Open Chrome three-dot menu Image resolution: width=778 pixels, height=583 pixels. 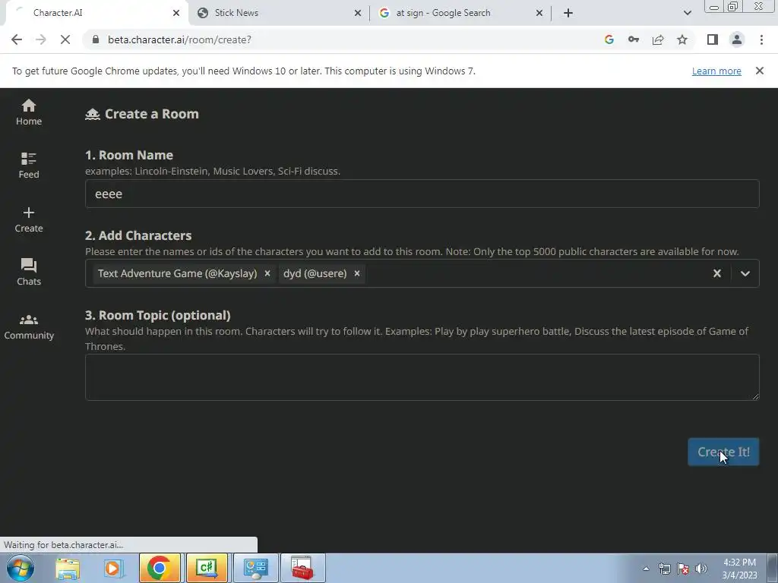click(761, 39)
